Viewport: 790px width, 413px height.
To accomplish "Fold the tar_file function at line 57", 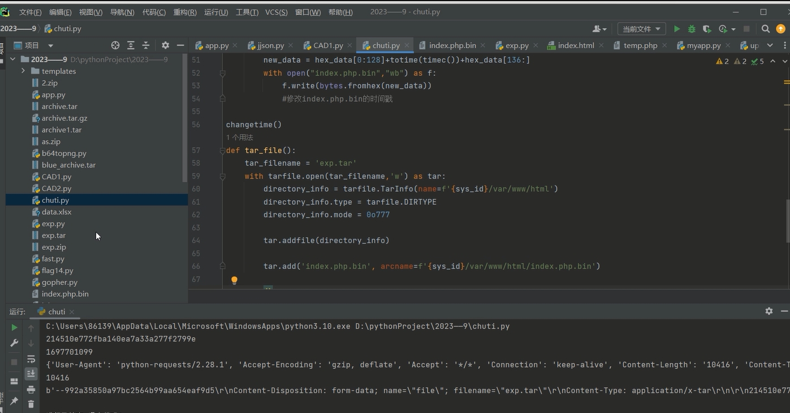I will point(222,150).
